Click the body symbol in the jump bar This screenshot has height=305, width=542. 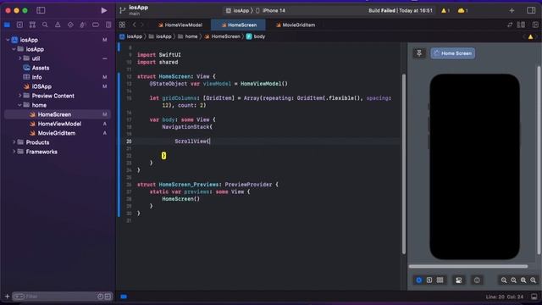256,36
